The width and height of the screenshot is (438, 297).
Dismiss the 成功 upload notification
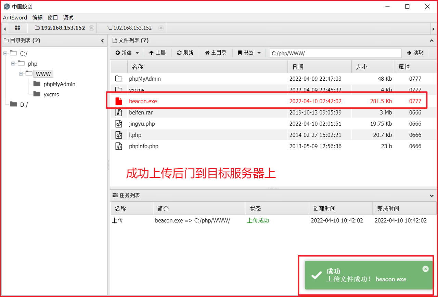(425, 269)
